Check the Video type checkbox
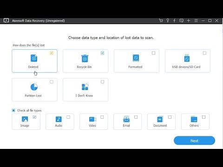 pos(102,117)
